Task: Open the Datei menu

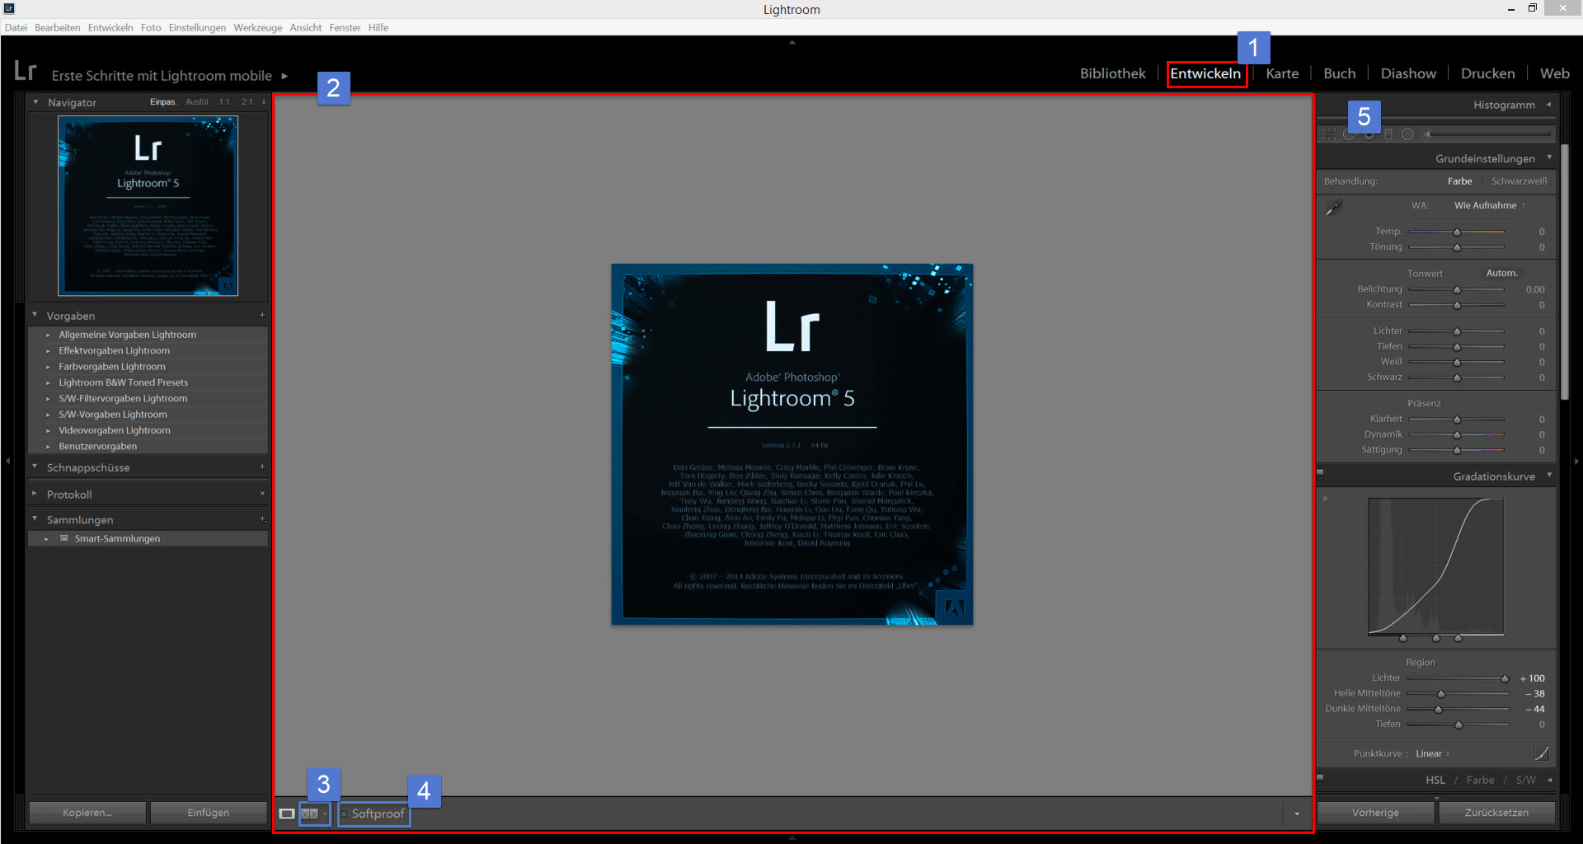Action: pos(16,27)
